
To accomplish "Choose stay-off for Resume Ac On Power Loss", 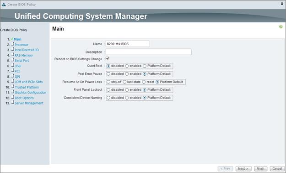I will (x=108, y=82).
